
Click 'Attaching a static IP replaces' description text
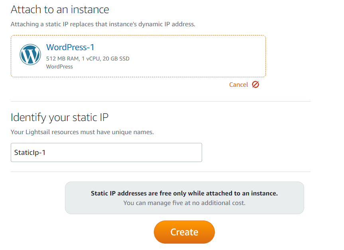103,24
